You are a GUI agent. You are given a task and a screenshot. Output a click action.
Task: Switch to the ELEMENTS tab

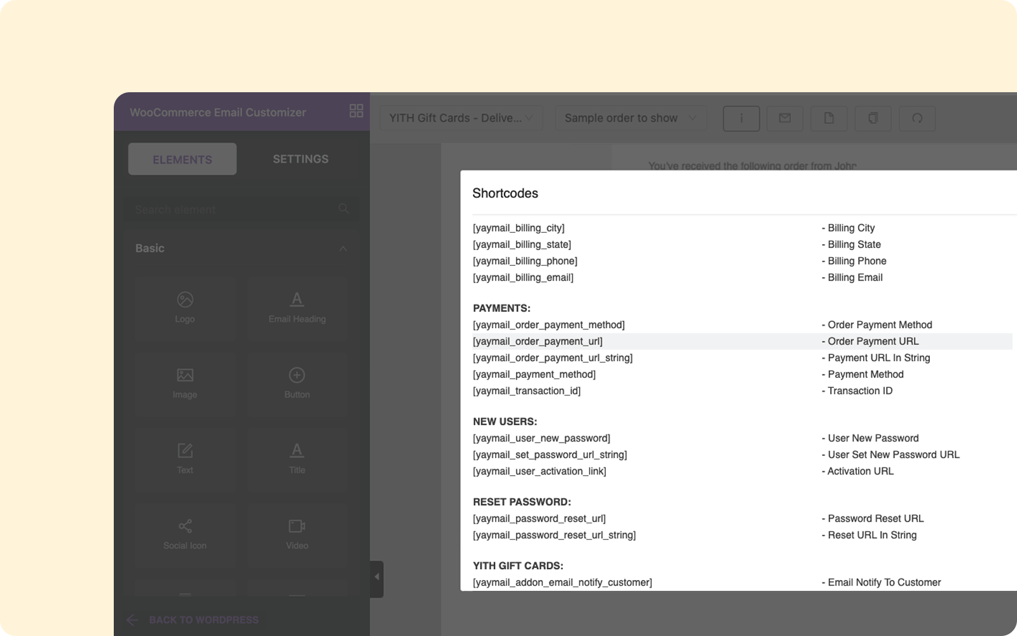[182, 159]
